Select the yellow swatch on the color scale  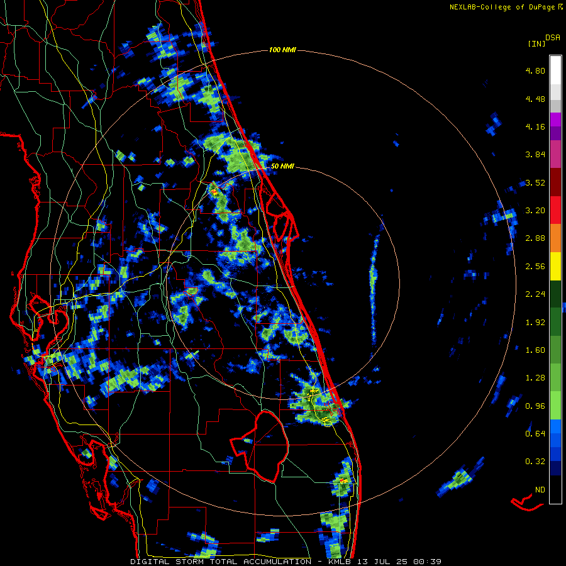point(555,266)
